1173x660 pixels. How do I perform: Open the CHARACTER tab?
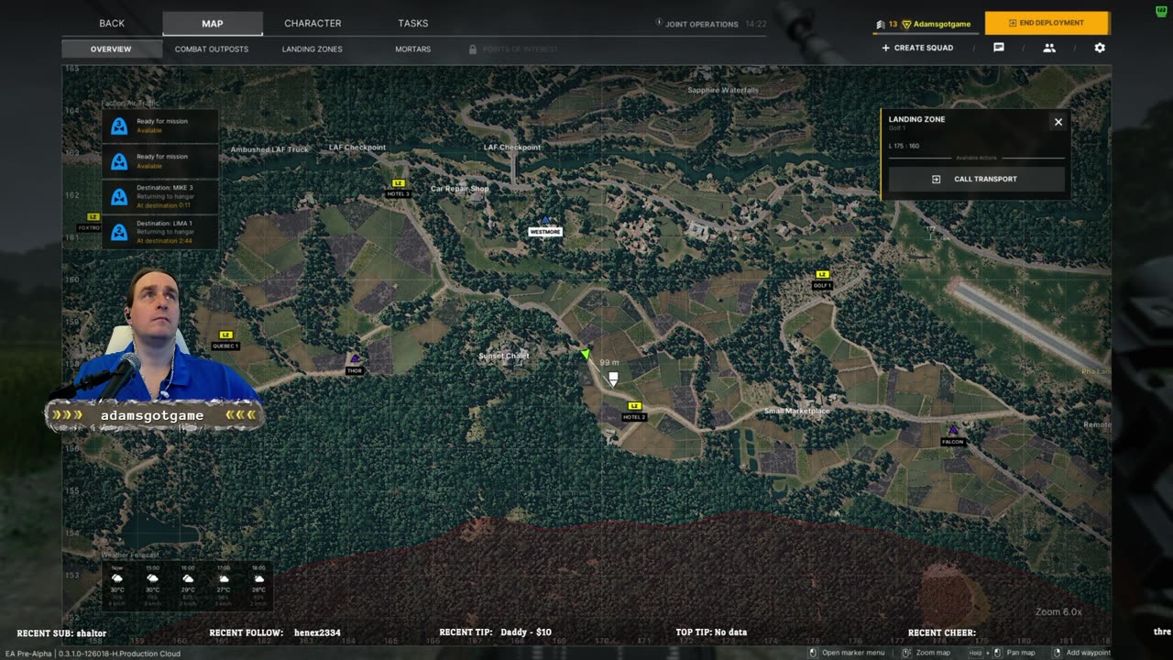coord(312,23)
